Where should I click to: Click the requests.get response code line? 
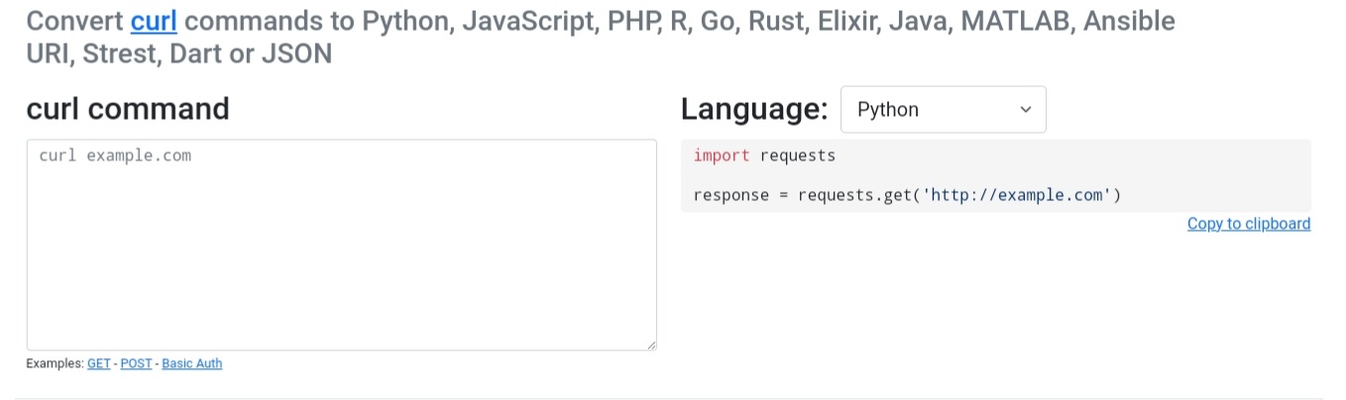[x=907, y=195]
